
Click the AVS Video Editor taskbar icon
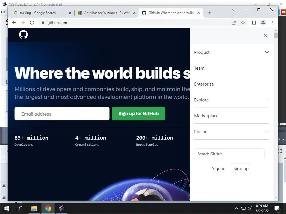pos(62,208)
